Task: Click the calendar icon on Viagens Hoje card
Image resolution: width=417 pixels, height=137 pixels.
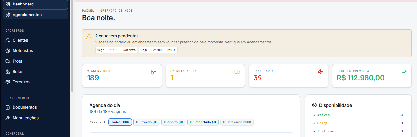Action: tap(154, 72)
